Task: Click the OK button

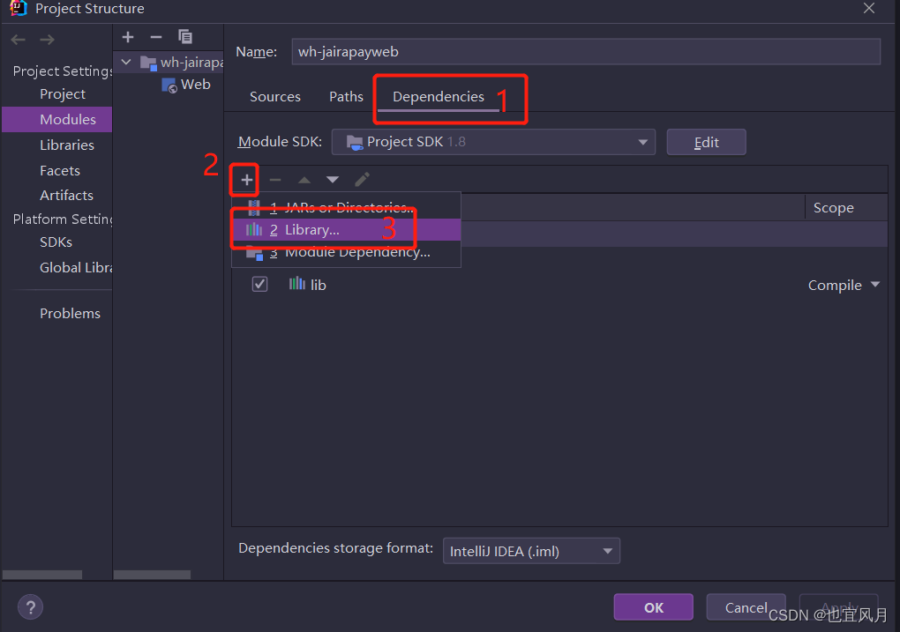Action: pos(654,607)
